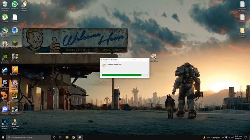Screen dimensions: 250x140
Task: Open the volume control in system tray
Action: tap(232, 137)
